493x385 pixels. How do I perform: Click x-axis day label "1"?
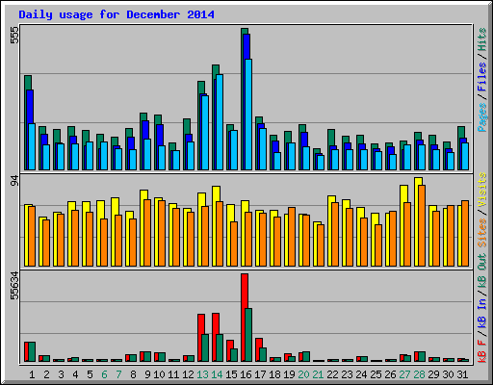pyautogui.click(x=32, y=374)
